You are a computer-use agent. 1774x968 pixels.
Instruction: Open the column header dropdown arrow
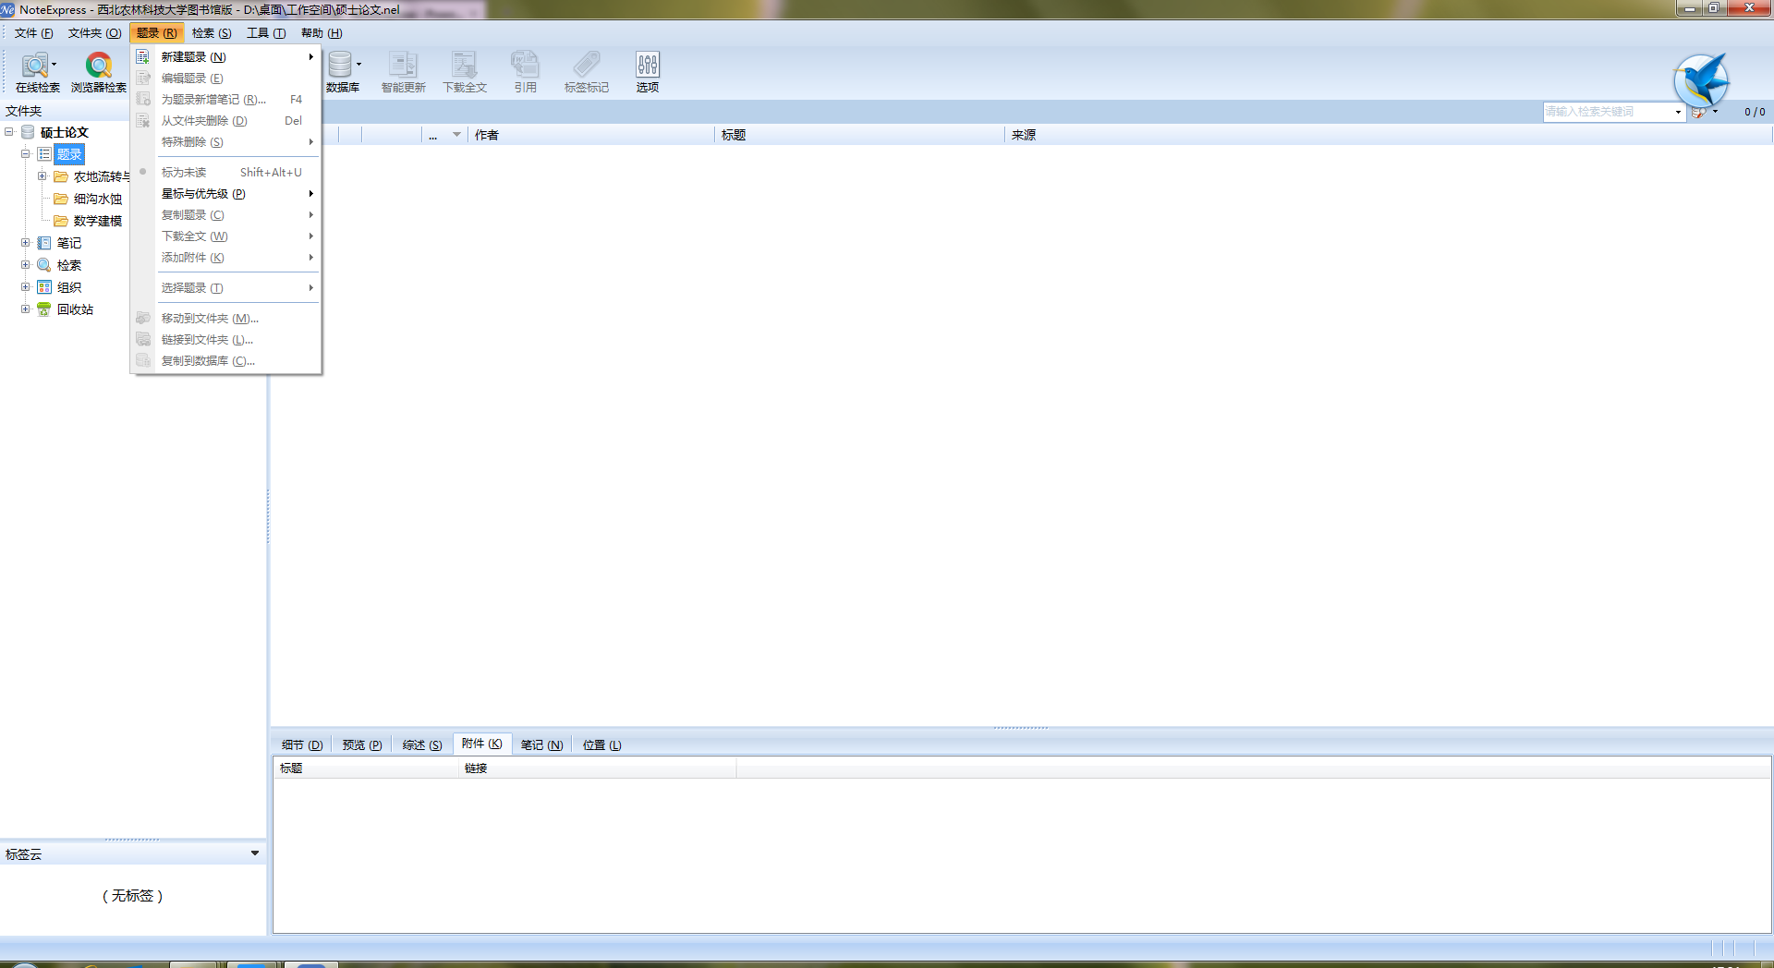click(x=456, y=135)
